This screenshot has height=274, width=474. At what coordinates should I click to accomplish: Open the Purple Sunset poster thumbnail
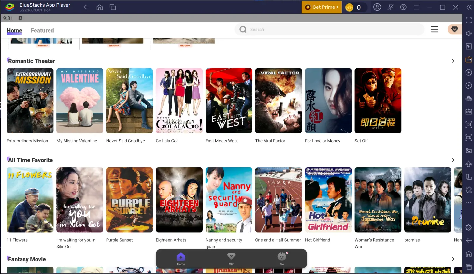pos(129,200)
